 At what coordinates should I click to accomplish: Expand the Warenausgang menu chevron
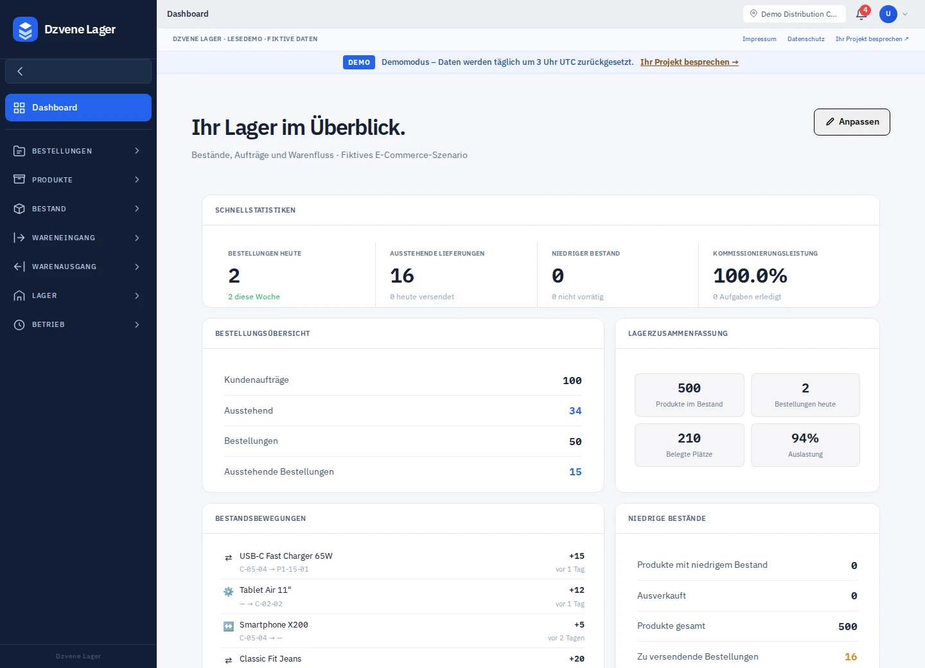point(137,267)
